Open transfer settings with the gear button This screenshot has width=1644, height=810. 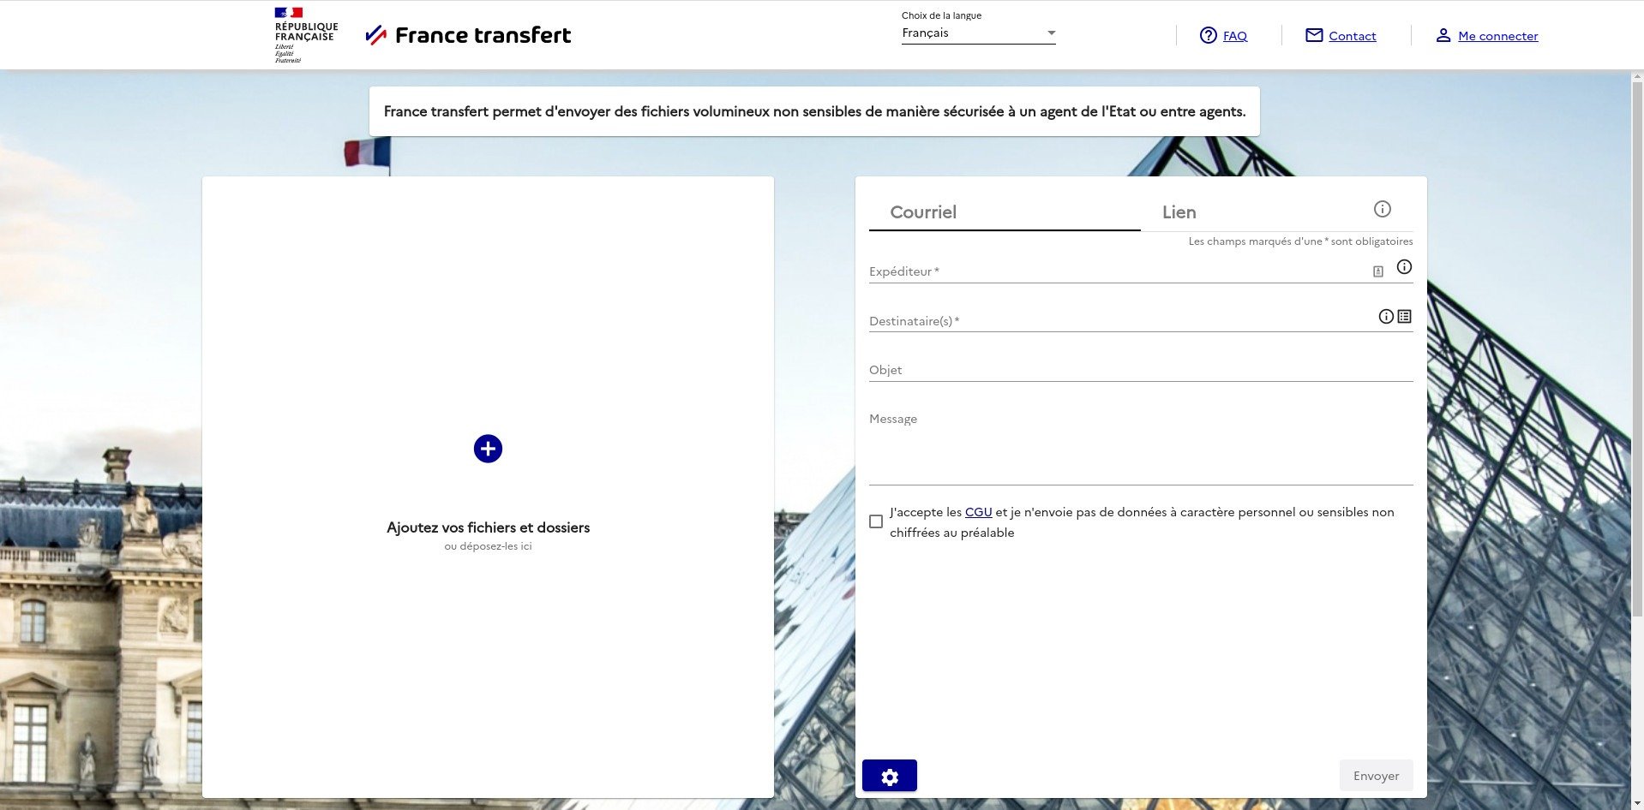coord(890,776)
